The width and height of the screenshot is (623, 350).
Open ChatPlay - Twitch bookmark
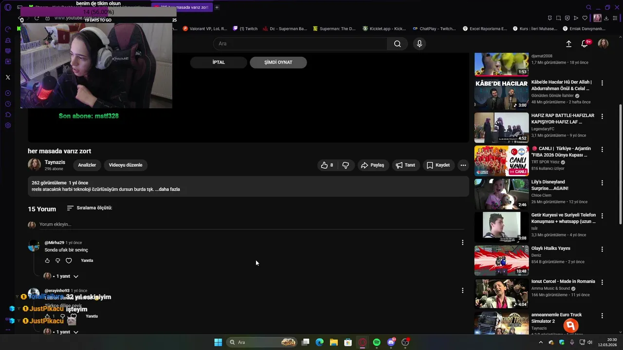(x=434, y=29)
